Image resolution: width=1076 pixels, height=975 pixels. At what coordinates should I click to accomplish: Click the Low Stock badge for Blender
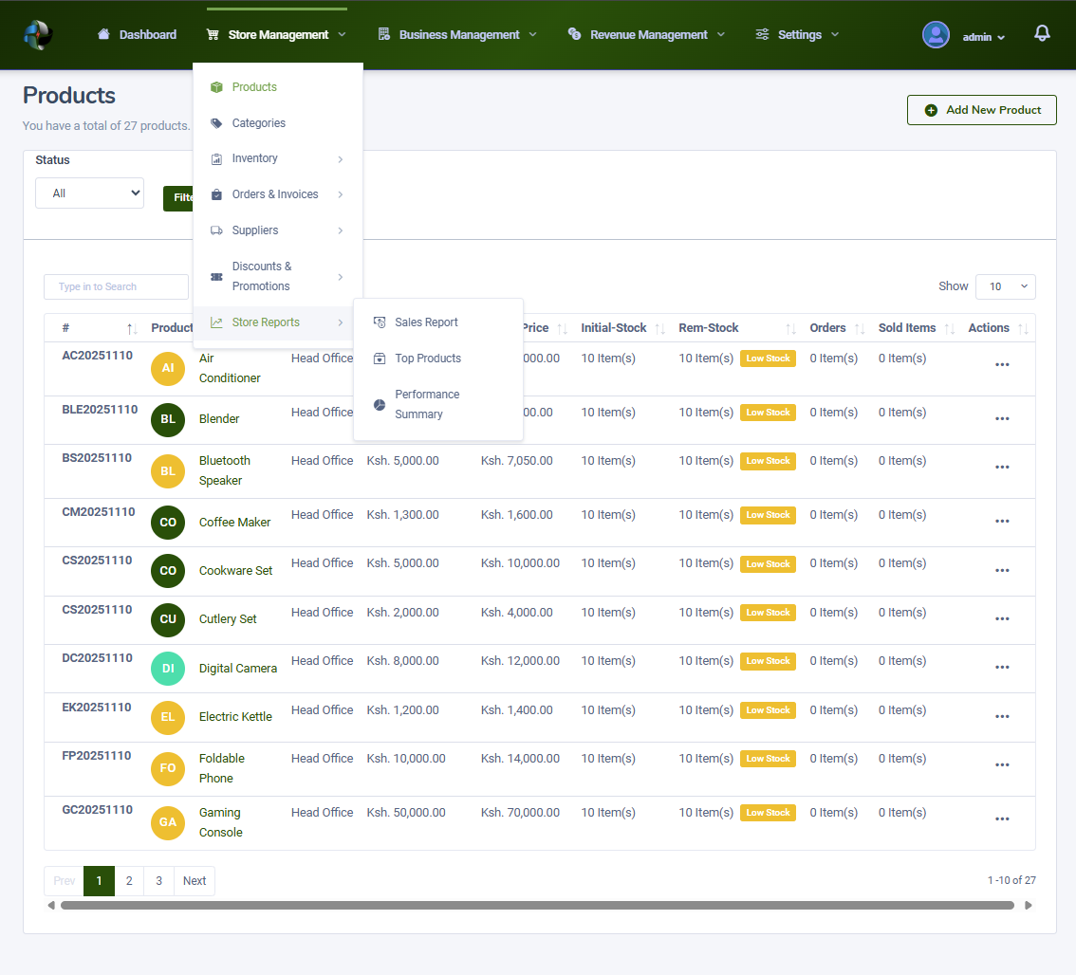[x=767, y=412]
